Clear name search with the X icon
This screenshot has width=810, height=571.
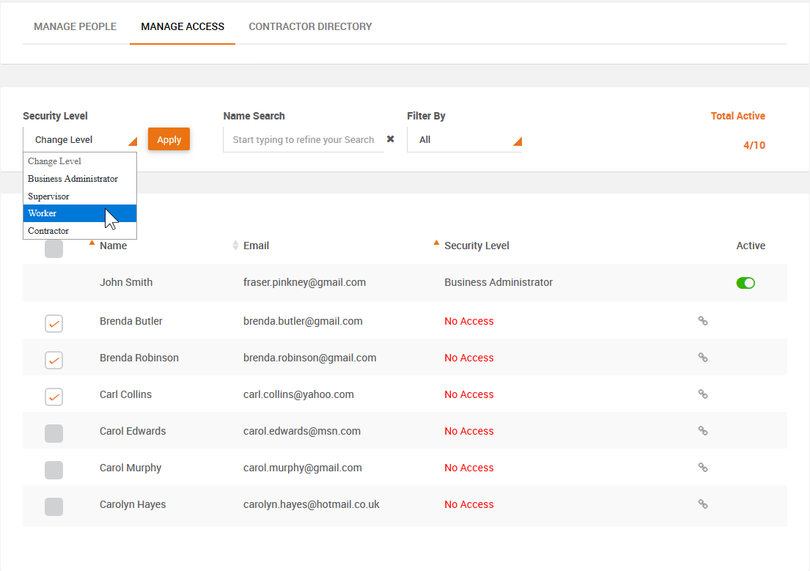coord(391,139)
